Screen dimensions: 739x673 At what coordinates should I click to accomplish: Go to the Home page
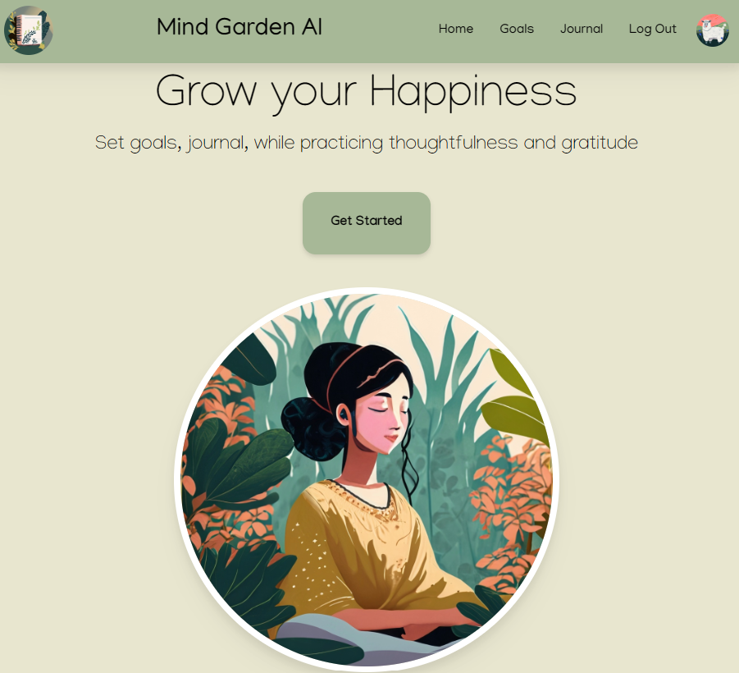point(456,29)
